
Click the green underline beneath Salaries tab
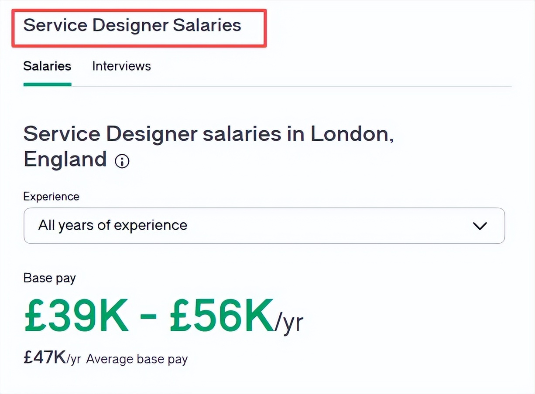pos(47,84)
